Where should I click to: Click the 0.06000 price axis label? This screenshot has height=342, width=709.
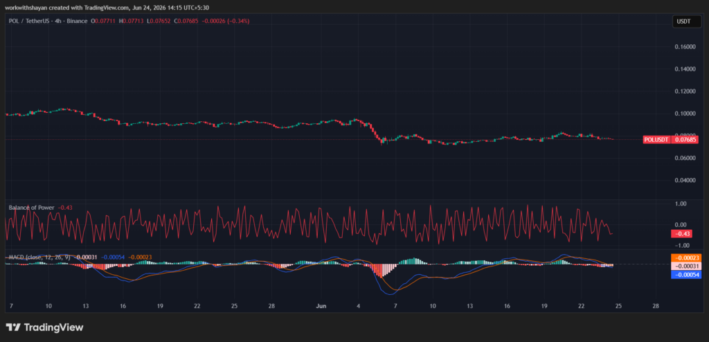tap(685, 158)
